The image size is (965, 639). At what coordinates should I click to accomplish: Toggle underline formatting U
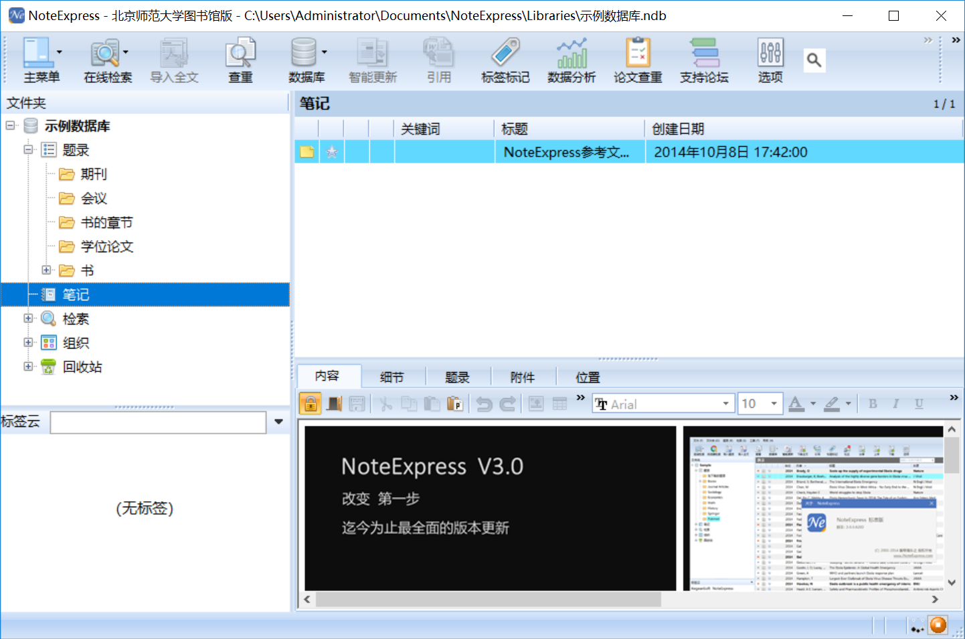click(919, 403)
